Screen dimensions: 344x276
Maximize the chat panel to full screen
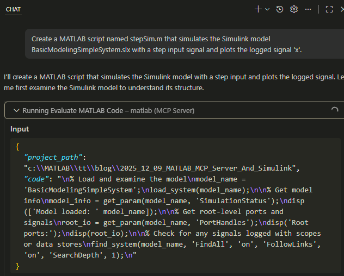point(329,9)
